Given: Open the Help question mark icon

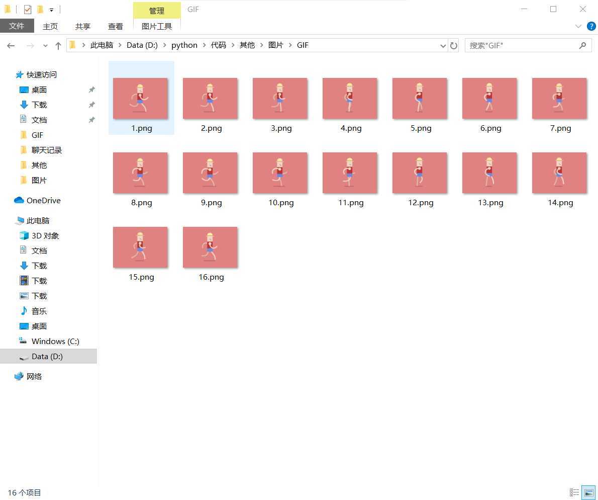Looking at the screenshot, I should click(591, 26).
